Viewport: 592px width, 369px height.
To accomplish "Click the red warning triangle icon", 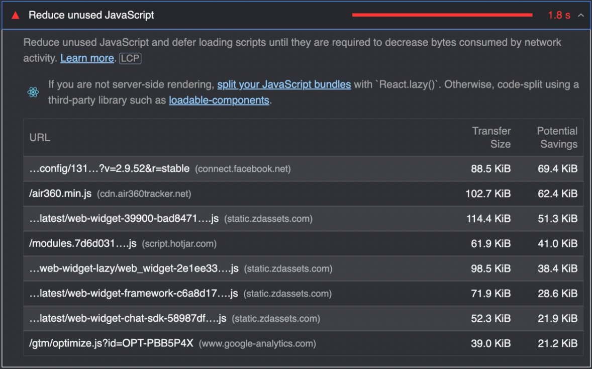I will 16,15.
